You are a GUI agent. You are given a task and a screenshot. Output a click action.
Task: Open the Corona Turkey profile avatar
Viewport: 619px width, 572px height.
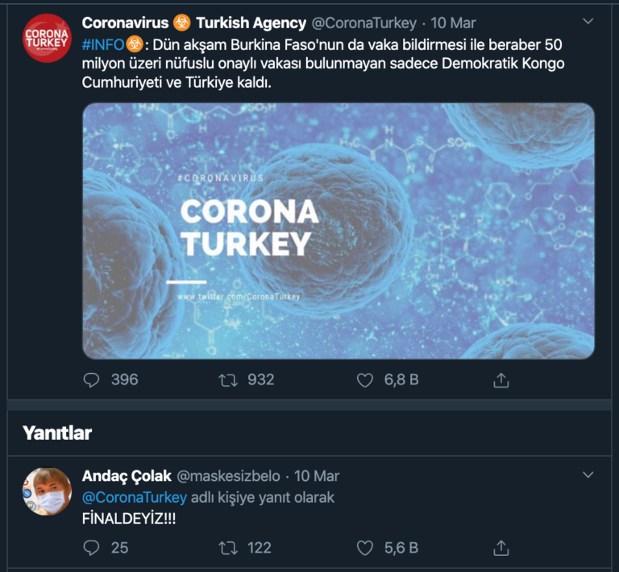[x=47, y=38]
